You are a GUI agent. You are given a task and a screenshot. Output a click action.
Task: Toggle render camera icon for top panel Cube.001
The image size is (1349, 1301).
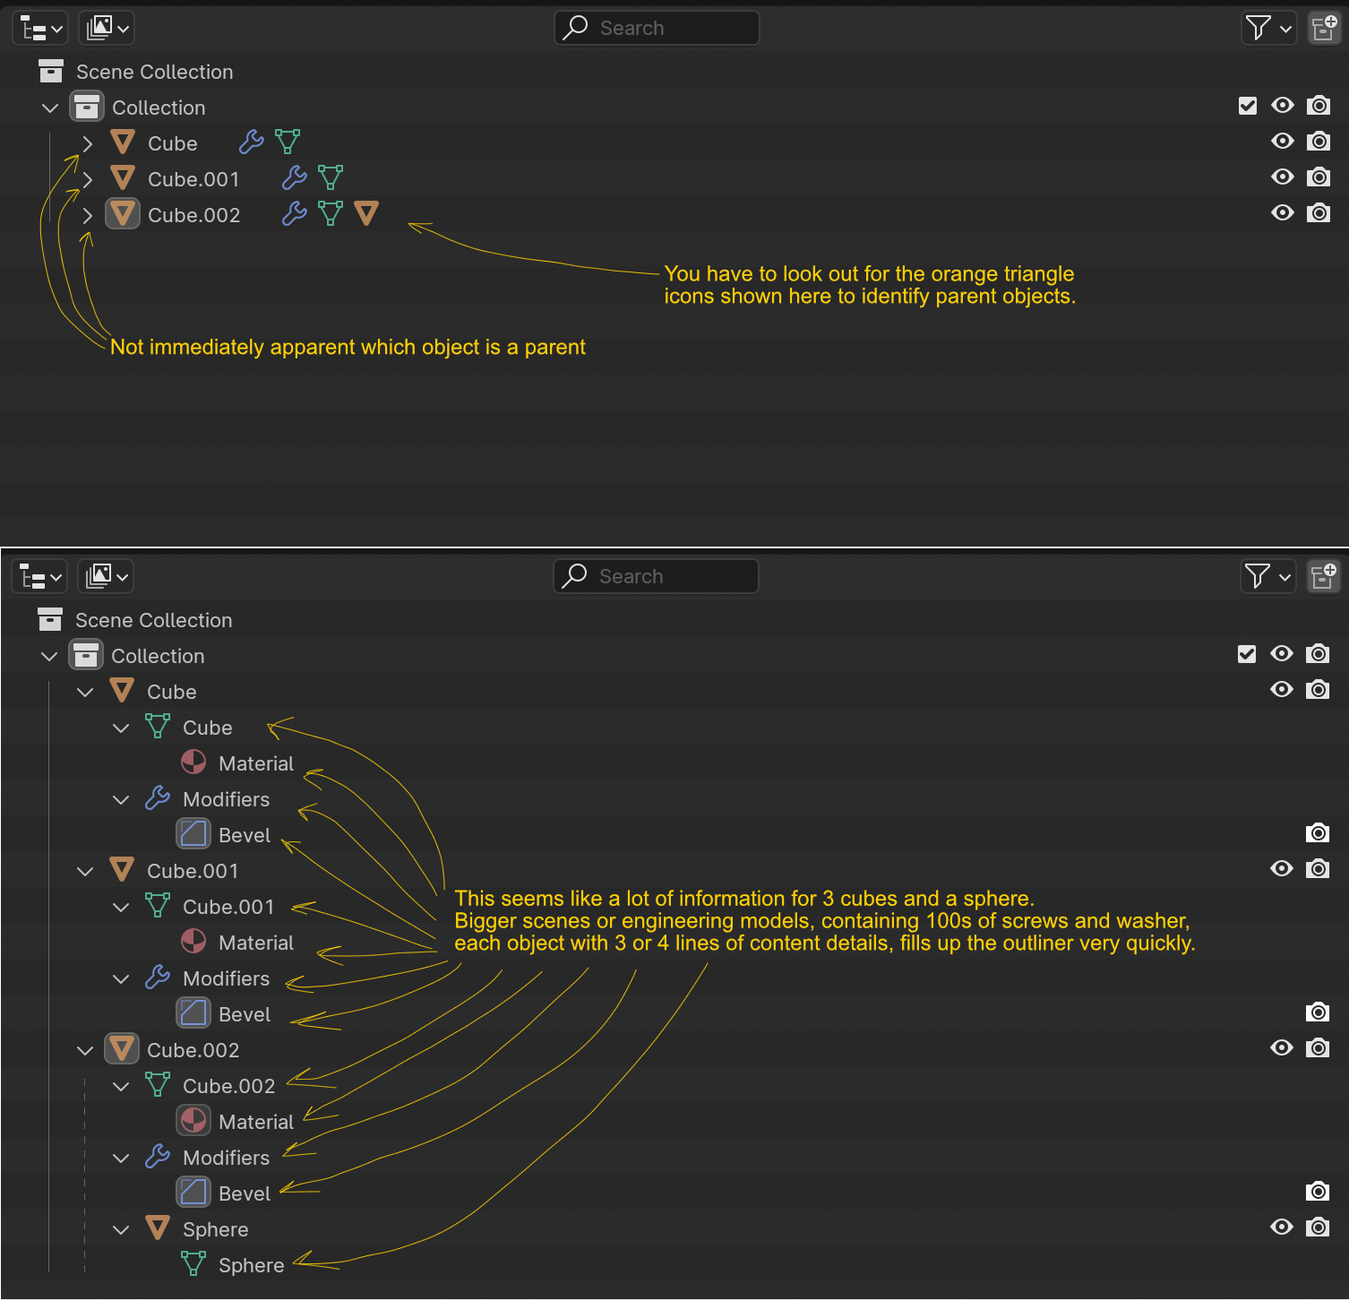[x=1319, y=177]
